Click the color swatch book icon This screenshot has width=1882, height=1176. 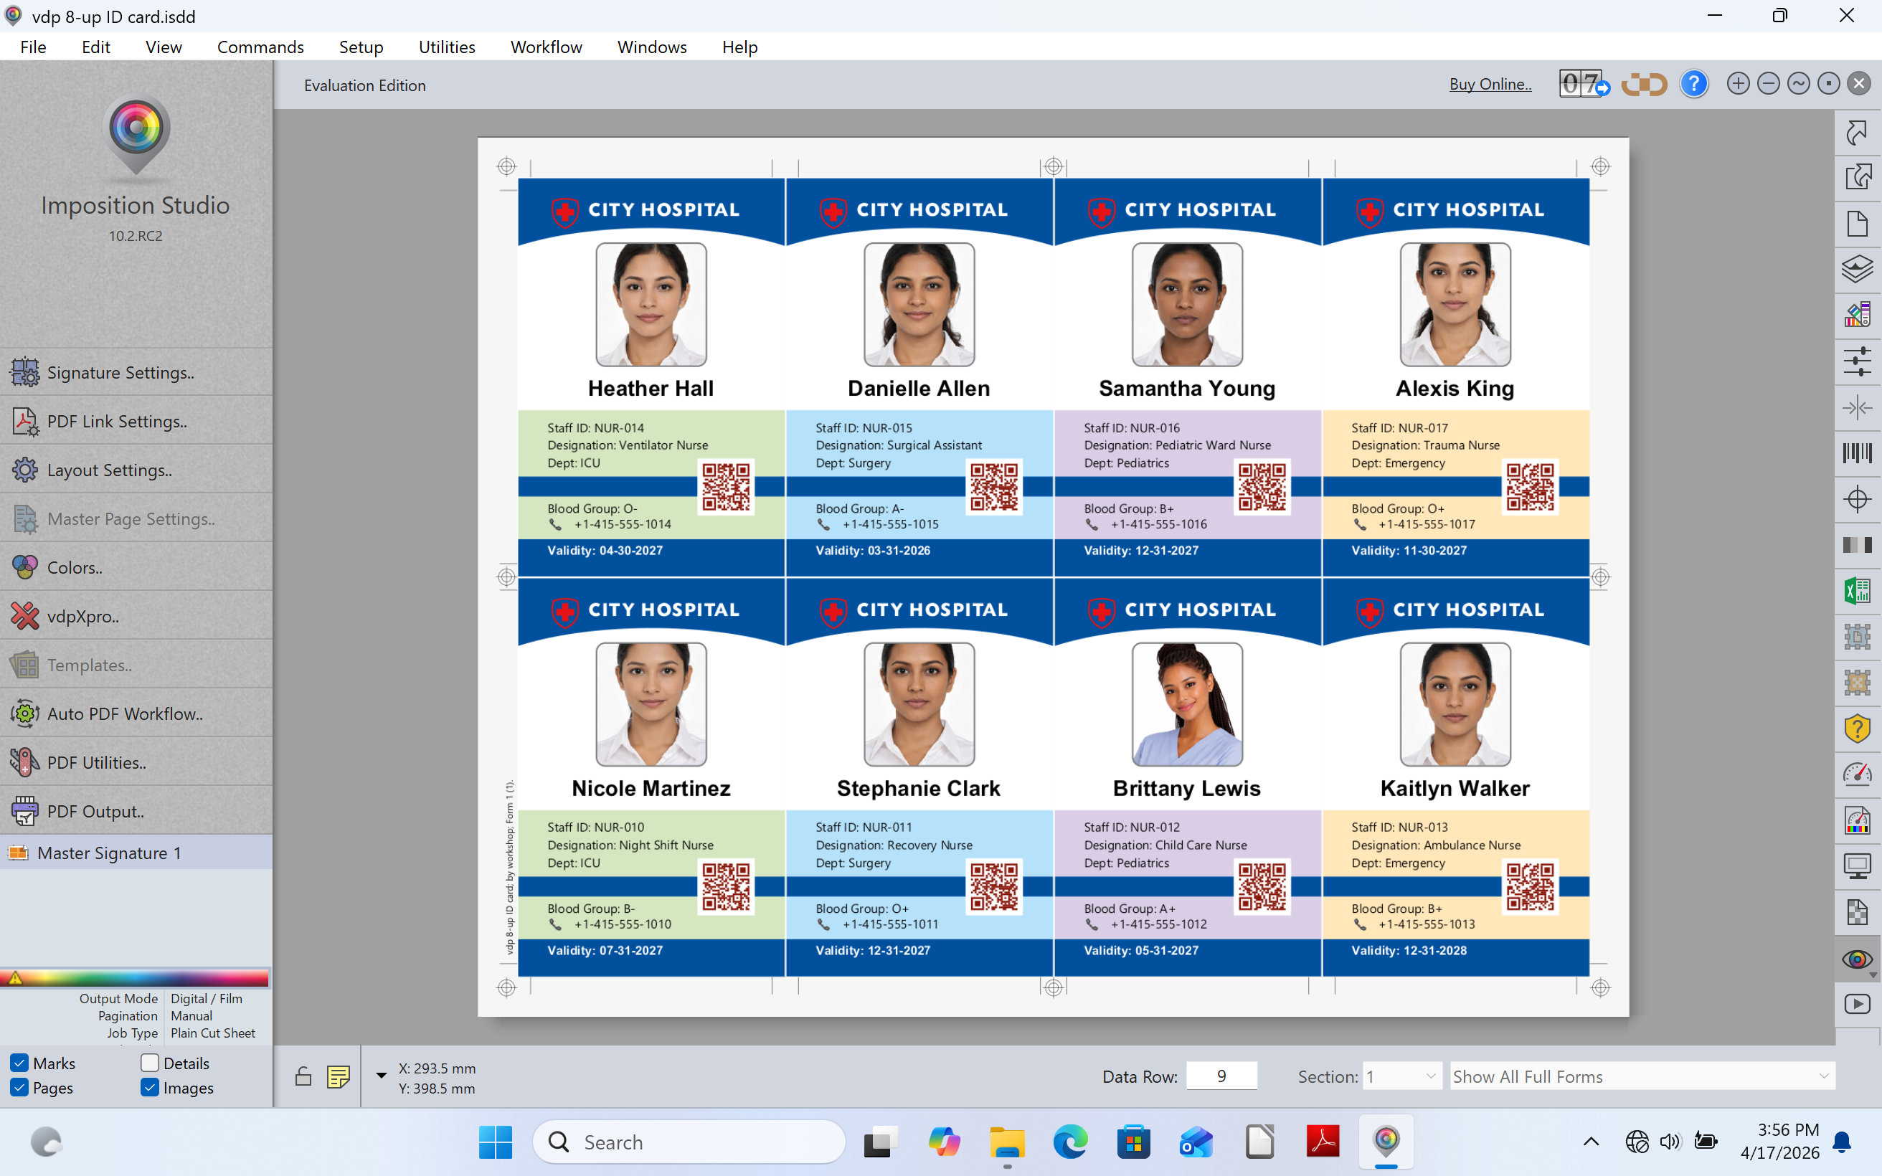coord(1857,315)
